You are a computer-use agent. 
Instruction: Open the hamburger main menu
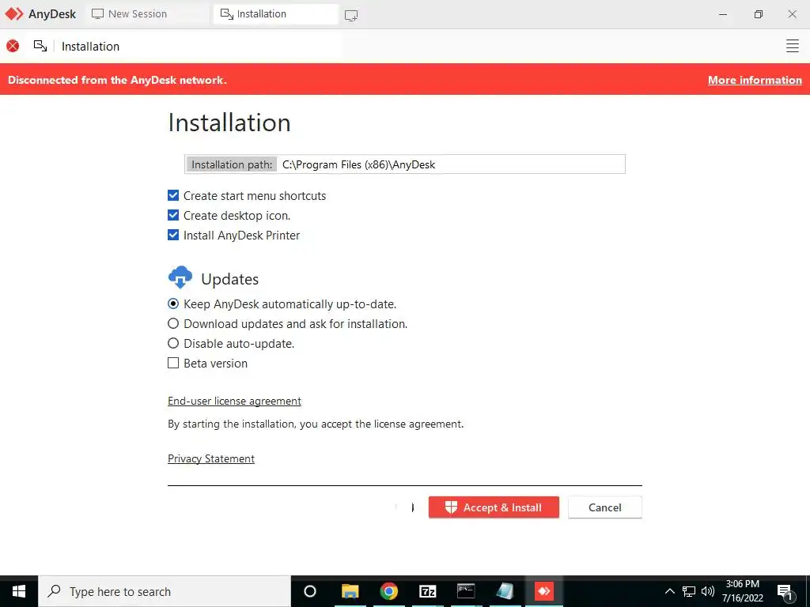pyautogui.click(x=792, y=46)
